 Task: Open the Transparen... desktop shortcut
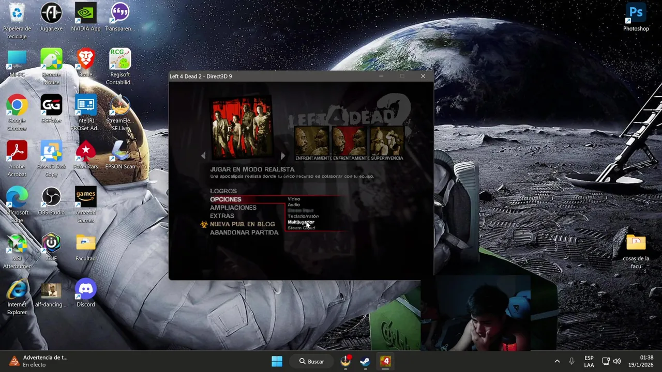(x=120, y=18)
